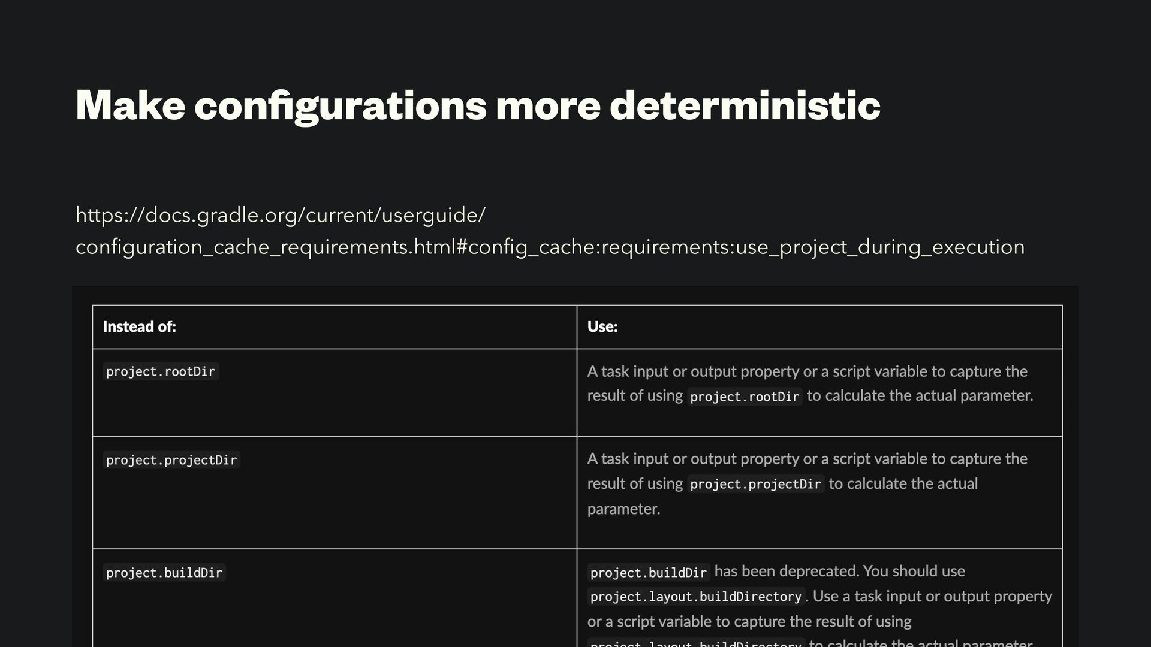Click inline project.buildDir code in deprecation note

coord(649,572)
